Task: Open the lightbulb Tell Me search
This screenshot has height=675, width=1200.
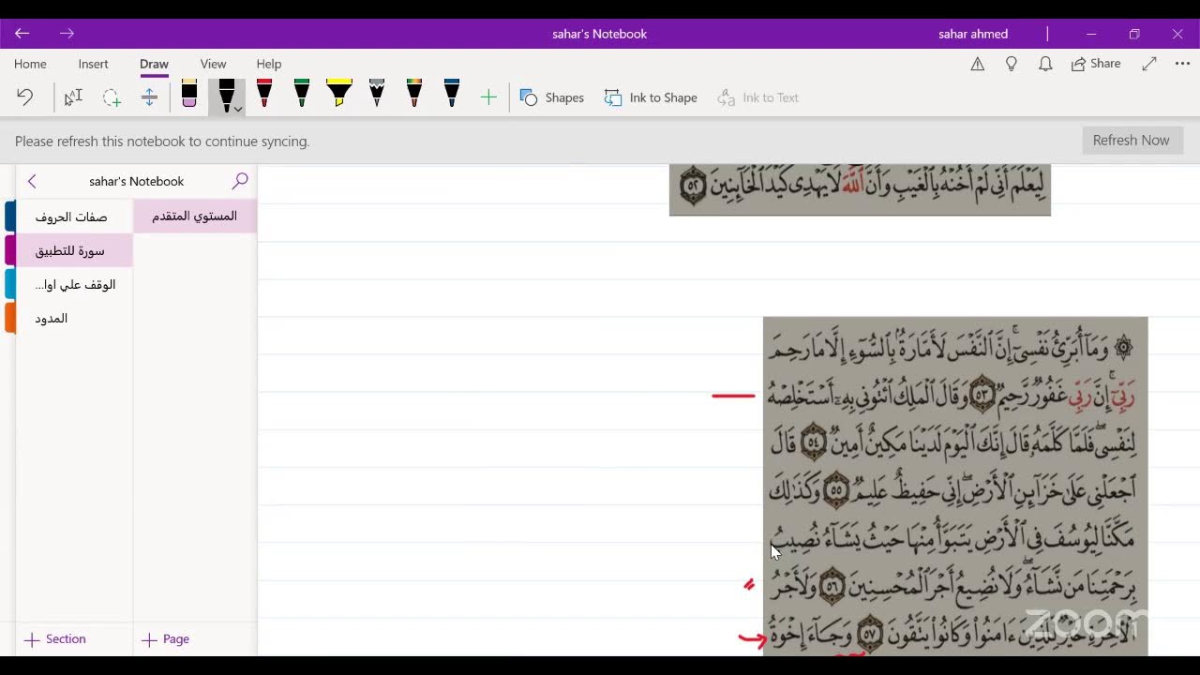Action: click(1011, 64)
